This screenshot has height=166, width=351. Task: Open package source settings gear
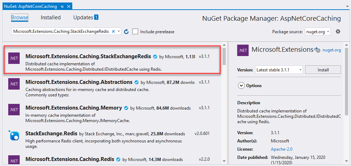click(x=338, y=32)
